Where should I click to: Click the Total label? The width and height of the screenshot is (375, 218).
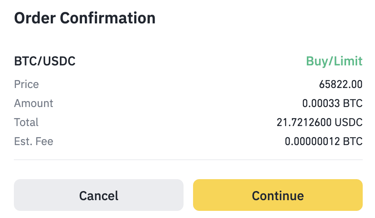26,122
